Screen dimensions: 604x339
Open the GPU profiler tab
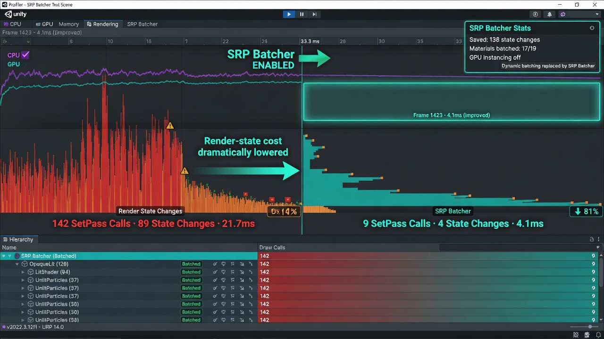click(44, 24)
